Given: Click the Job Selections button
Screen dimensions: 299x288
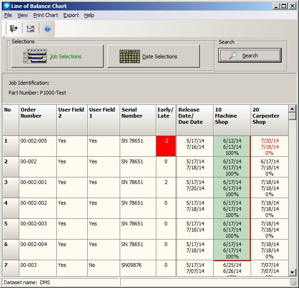Looking at the screenshot, I should coord(57,56).
